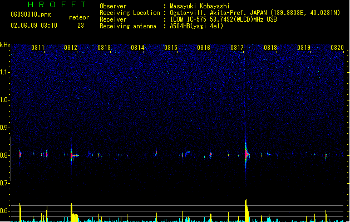
Task: Click the kHz axis unit label
Action: coord(5,45)
